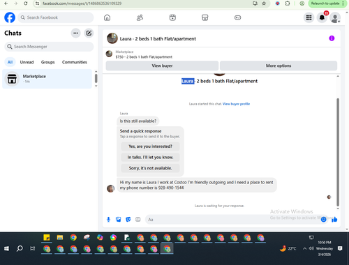Open weather widget showing 22°C
The height and width of the screenshot is (265, 349).
288,248
